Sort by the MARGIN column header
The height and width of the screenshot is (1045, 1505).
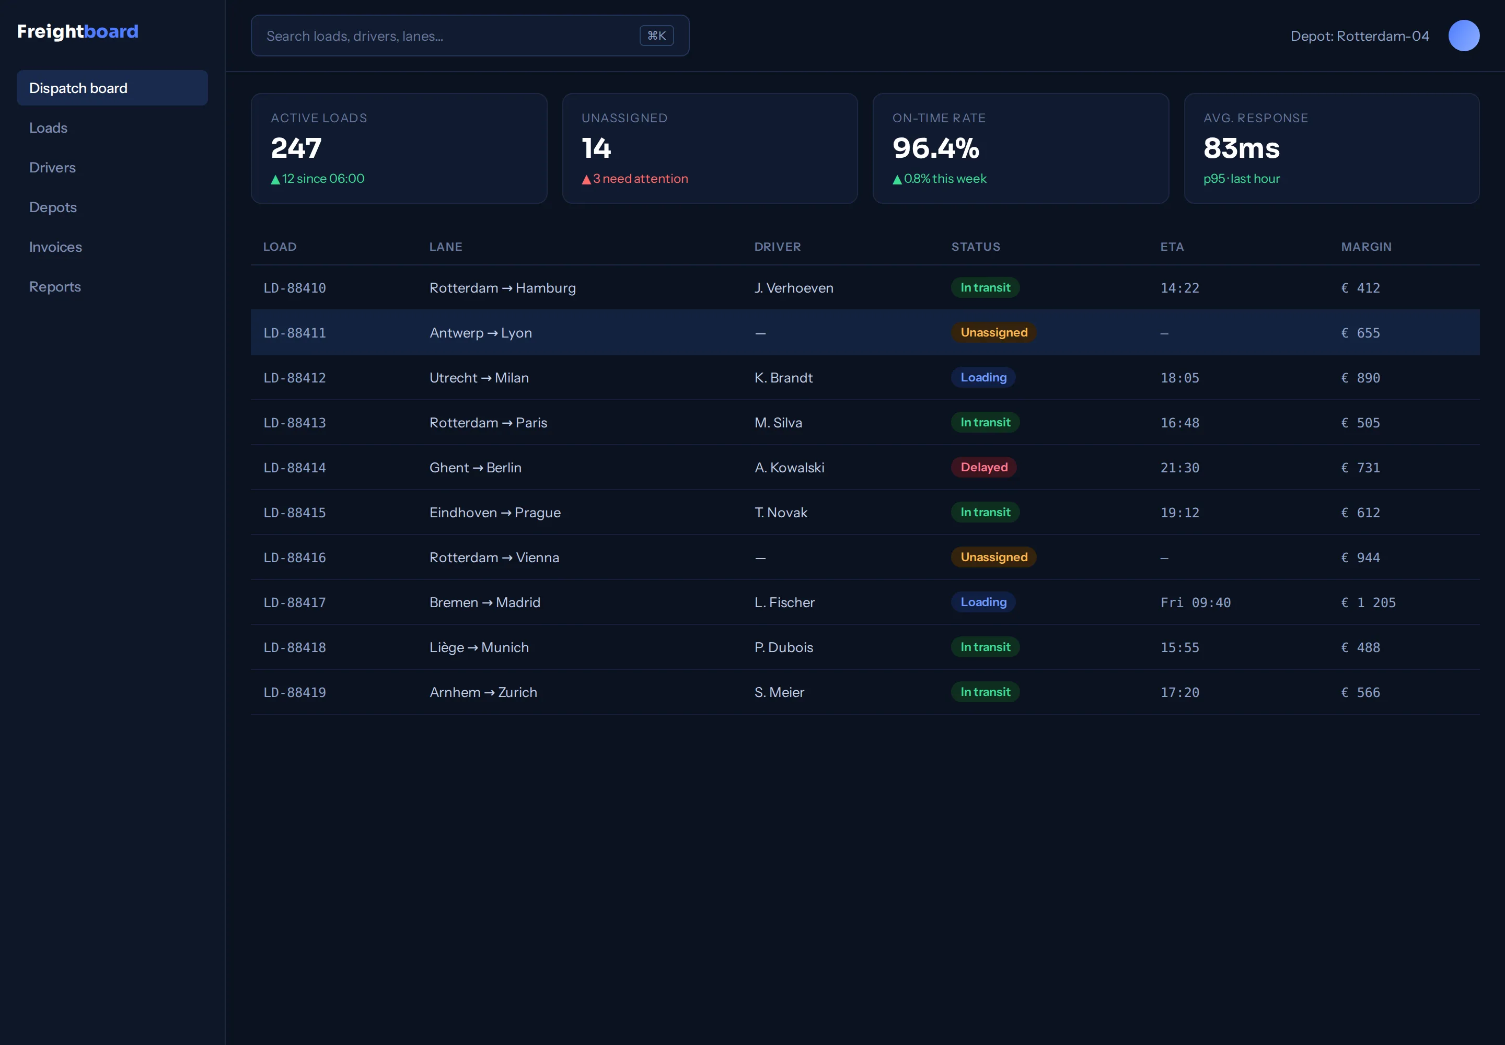1366,247
